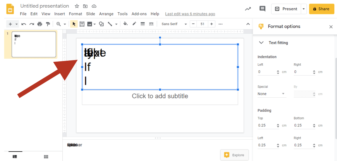Adjust the Padding Right stepper arrows
Viewport: 337px width, 161px height.
314,145
